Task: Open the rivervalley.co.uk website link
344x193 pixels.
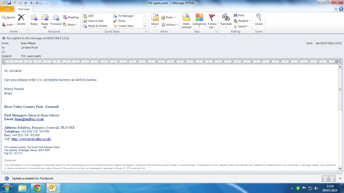Action: pyautogui.click(x=31, y=139)
